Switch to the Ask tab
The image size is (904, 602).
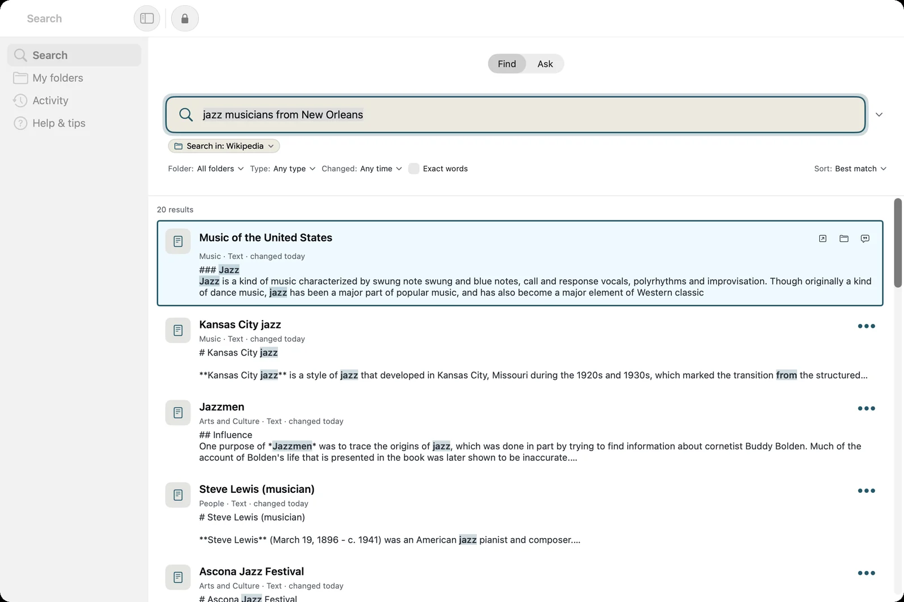[545, 64]
